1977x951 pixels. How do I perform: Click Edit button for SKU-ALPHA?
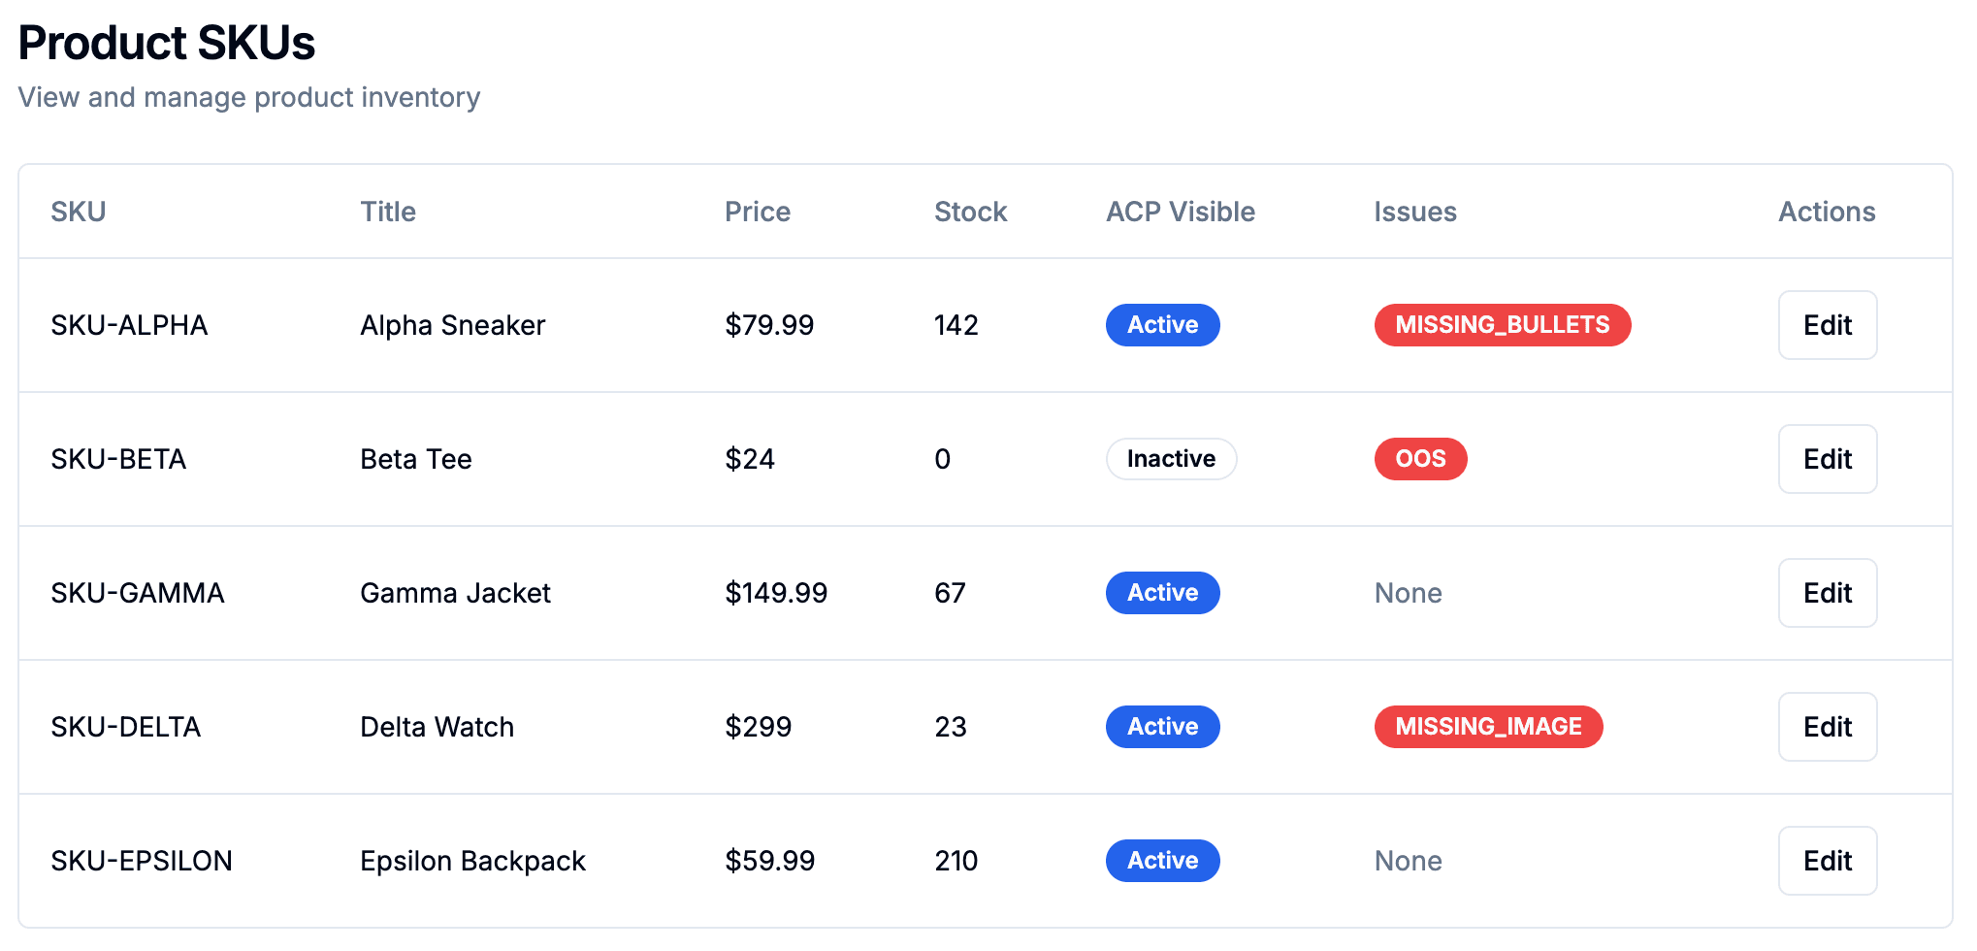tap(1827, 325)
